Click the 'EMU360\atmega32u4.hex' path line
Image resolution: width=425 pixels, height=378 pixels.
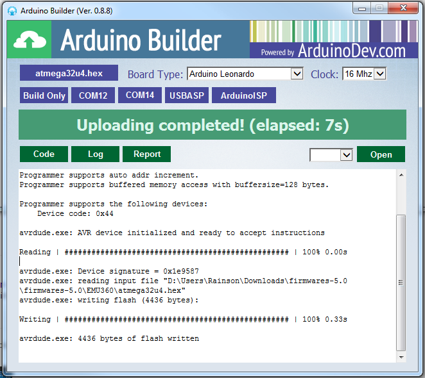(x=102, y=290)
